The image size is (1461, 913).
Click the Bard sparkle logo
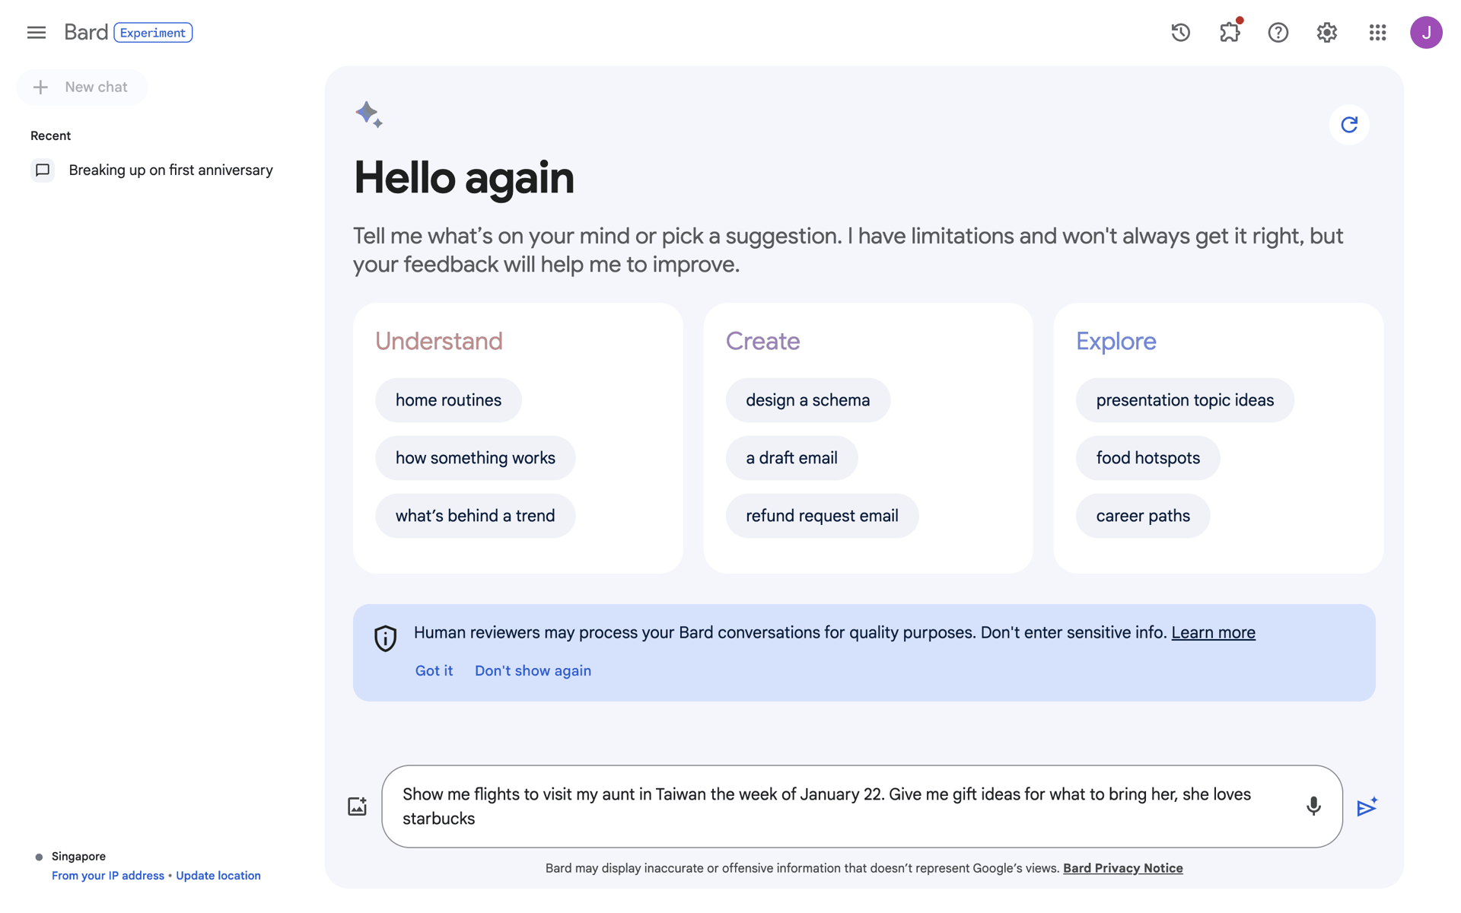pos(369,114)
